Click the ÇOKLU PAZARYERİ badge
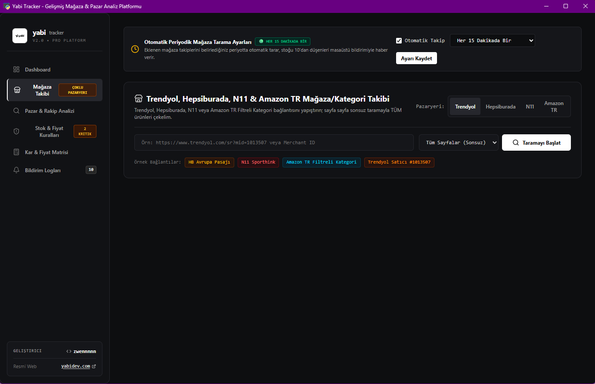The width and height of the screenshot is (595, 384). point(77,90)
